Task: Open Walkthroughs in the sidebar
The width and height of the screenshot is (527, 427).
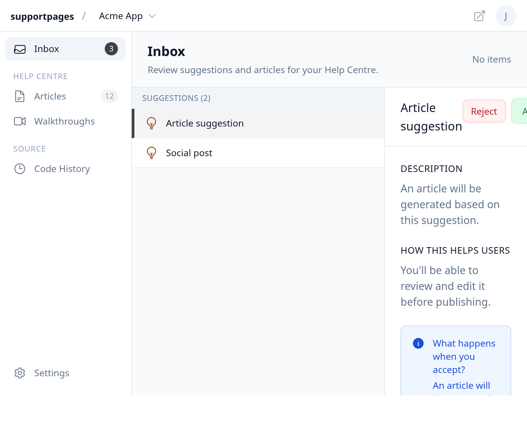Action: pos(66,121)
